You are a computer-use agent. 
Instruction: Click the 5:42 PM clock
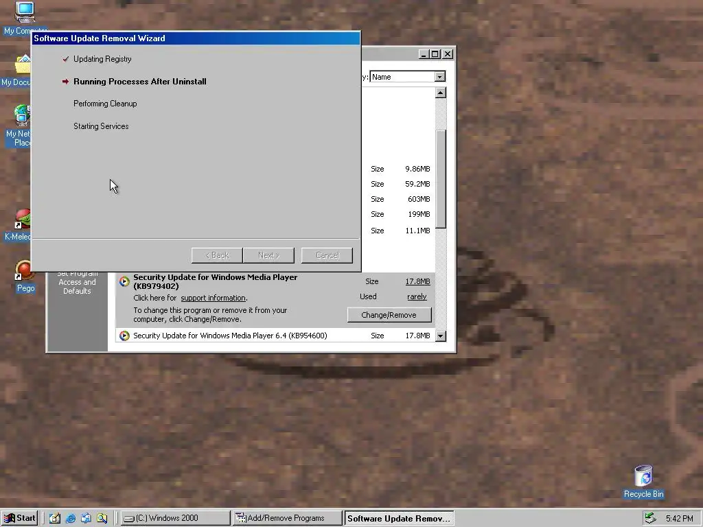[x=679, y=519]
